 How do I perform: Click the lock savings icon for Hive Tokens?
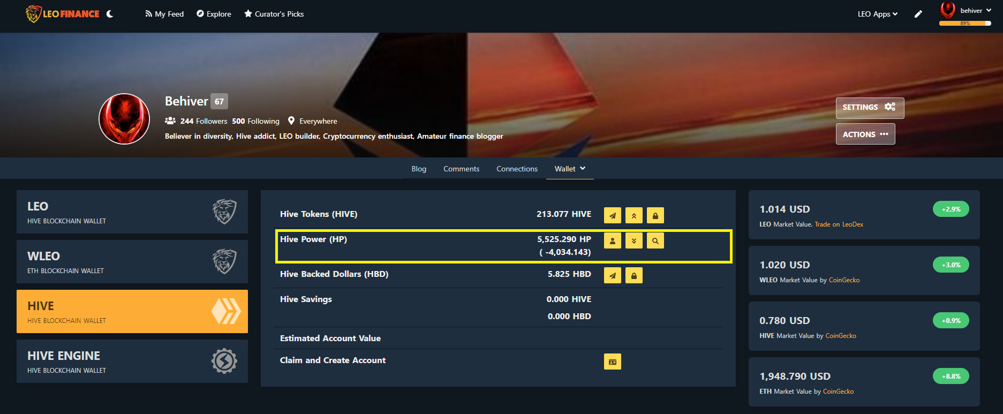655,215
